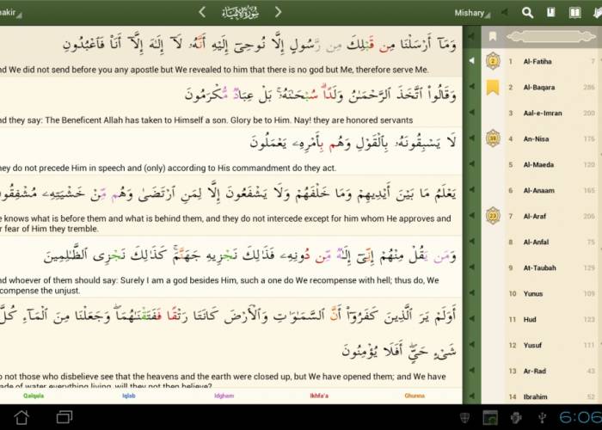
Task: Click the gold badge next to Al-Fatiha
Action: coord(493,61)
